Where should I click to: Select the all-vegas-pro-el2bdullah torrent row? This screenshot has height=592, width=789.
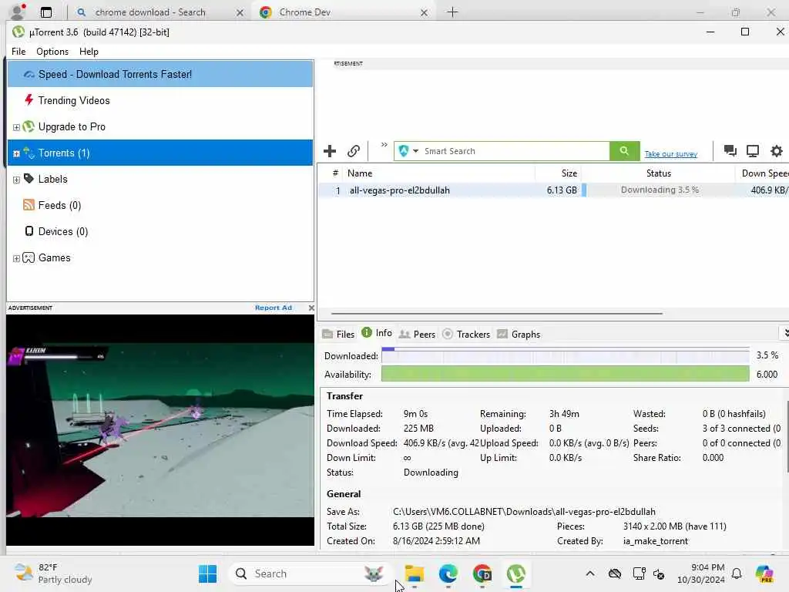point(553,190)
